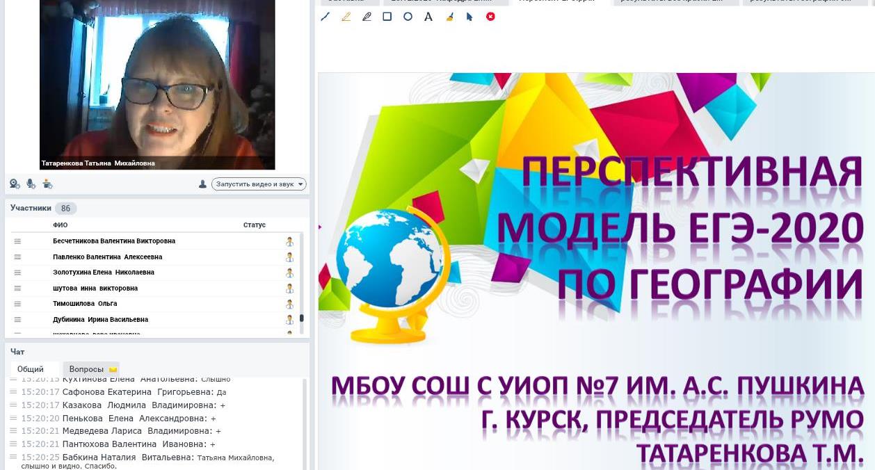Open row menu for шутова инна викторовна
Viewport: 875px width, 470px height.
click(x=18, y=289)
